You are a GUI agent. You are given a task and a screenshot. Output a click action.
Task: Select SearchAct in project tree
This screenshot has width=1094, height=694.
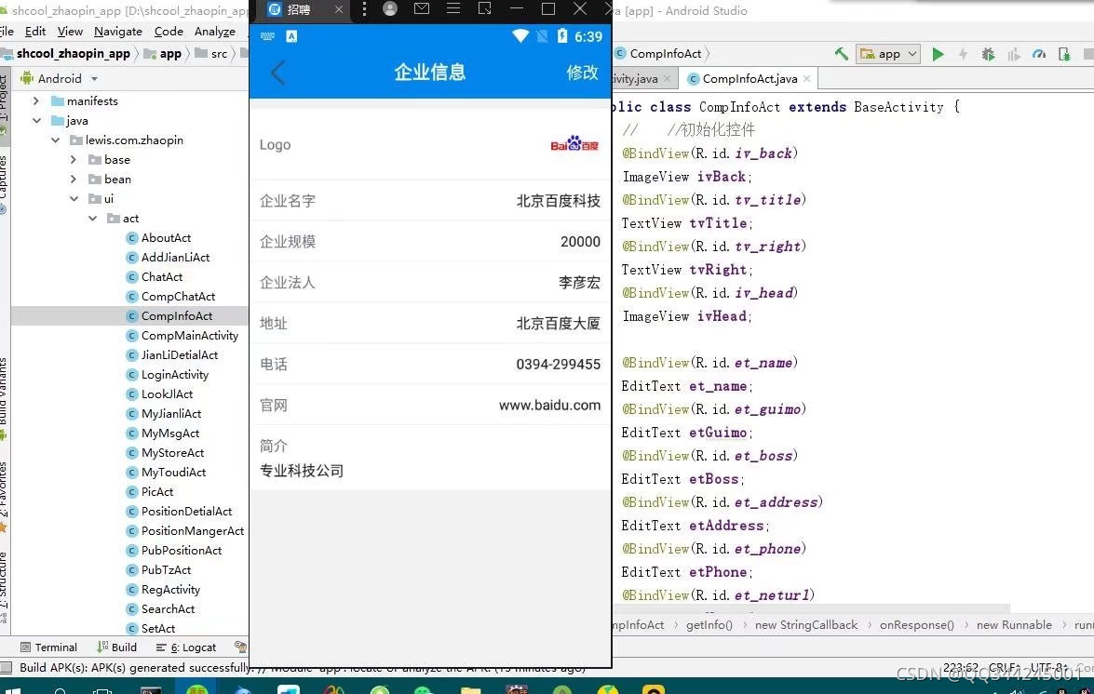tap(169, 608)
